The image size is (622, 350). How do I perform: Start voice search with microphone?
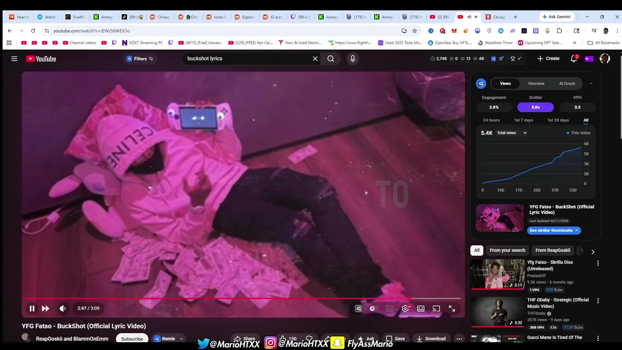point(353,59)
